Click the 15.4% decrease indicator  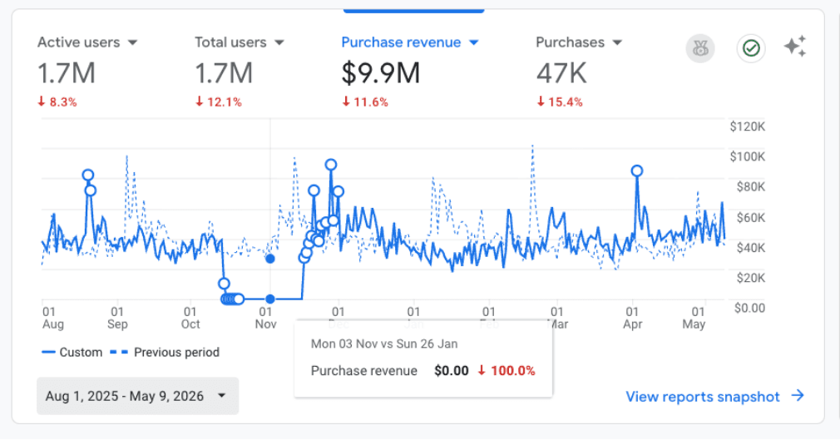(x=560, y=101)
